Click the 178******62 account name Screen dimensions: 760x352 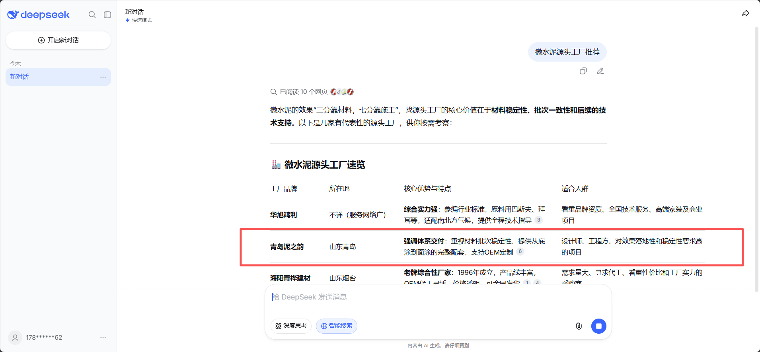point(44,338)
